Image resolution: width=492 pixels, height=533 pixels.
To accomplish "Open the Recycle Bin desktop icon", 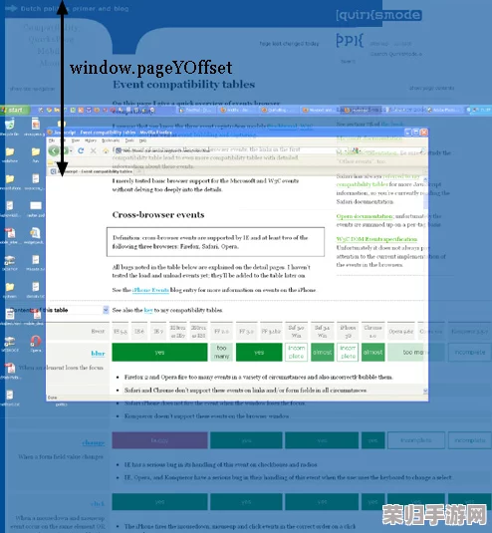I will point(10,125).
